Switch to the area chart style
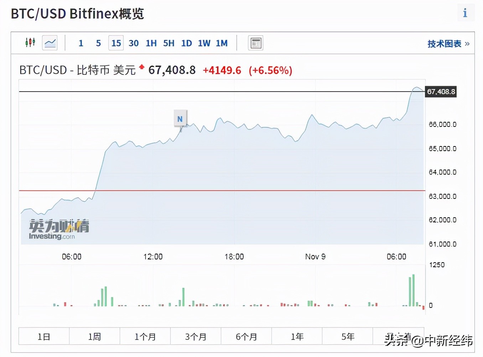 coord(50,42)
